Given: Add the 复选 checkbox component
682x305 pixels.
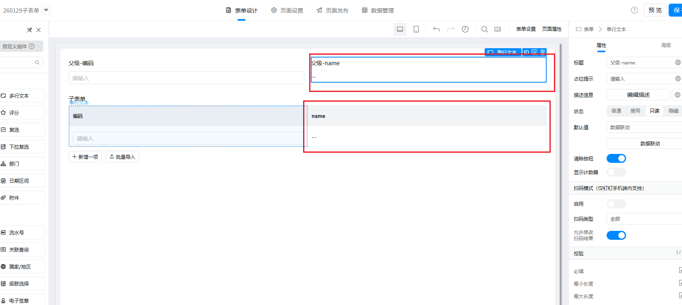Looking at the screenshot, I should 21,130.
